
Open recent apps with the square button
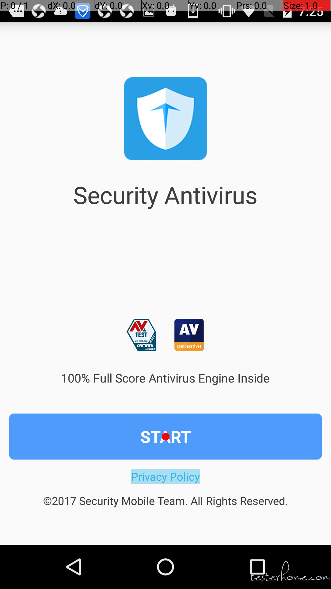[x=257, y=567]
